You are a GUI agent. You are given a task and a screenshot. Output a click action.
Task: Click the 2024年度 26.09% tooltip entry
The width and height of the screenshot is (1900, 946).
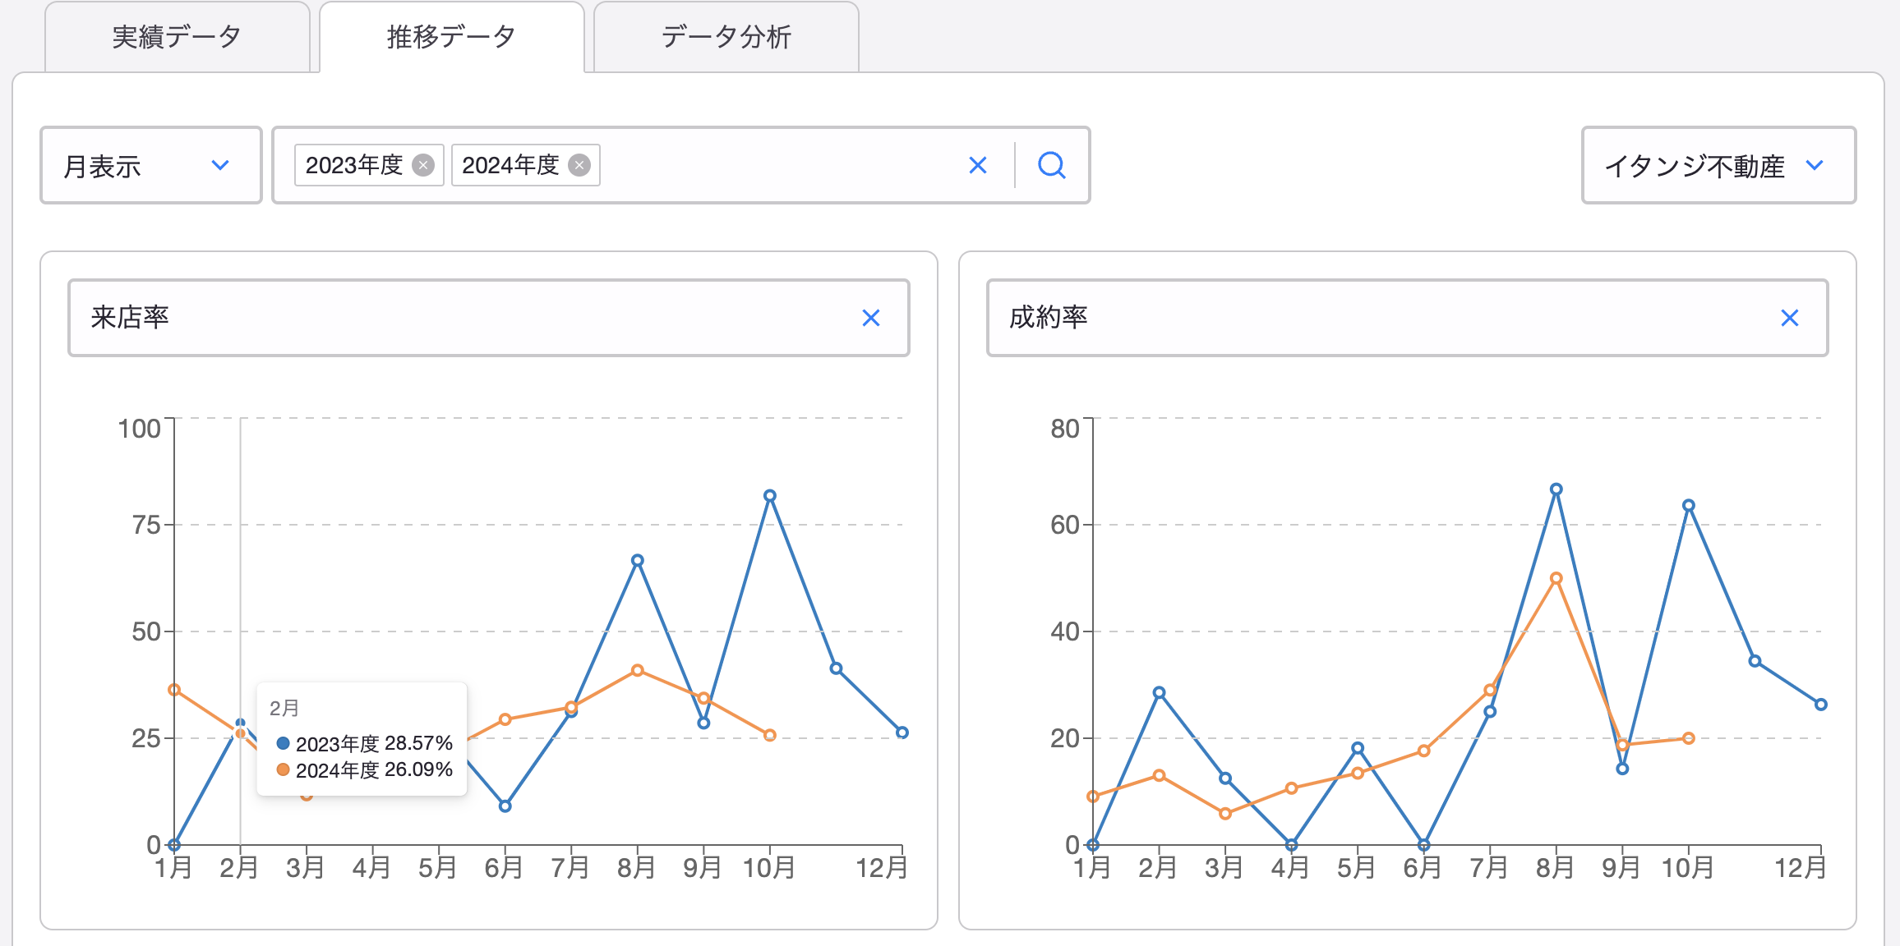pos(365,769)
